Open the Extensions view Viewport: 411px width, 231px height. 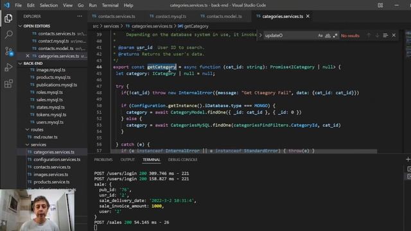coord(8,84)
